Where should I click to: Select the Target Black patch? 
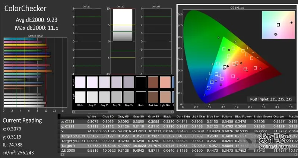click(x=141, y=97)
